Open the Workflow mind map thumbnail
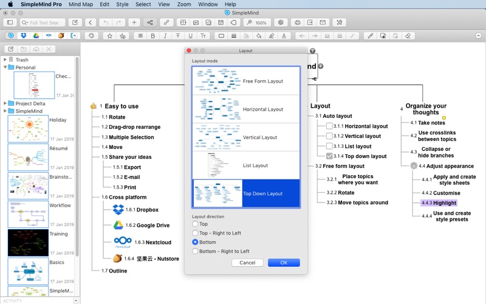 (28, 214)
